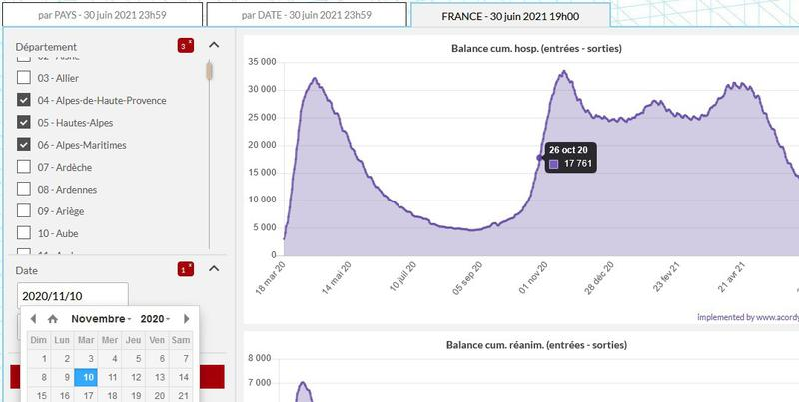
Task: Clear the Département filter red badge
Action: pos(186,46)
